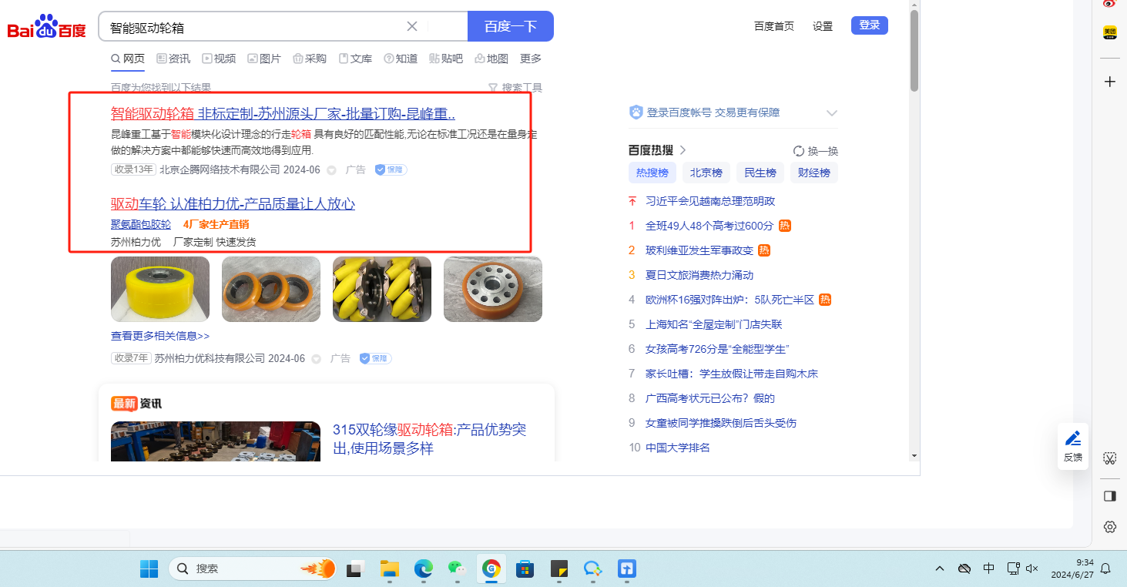Click the 保障 badge on the 北京企腾 ad
Screen dimensions: 1127x587
(391, 169)
